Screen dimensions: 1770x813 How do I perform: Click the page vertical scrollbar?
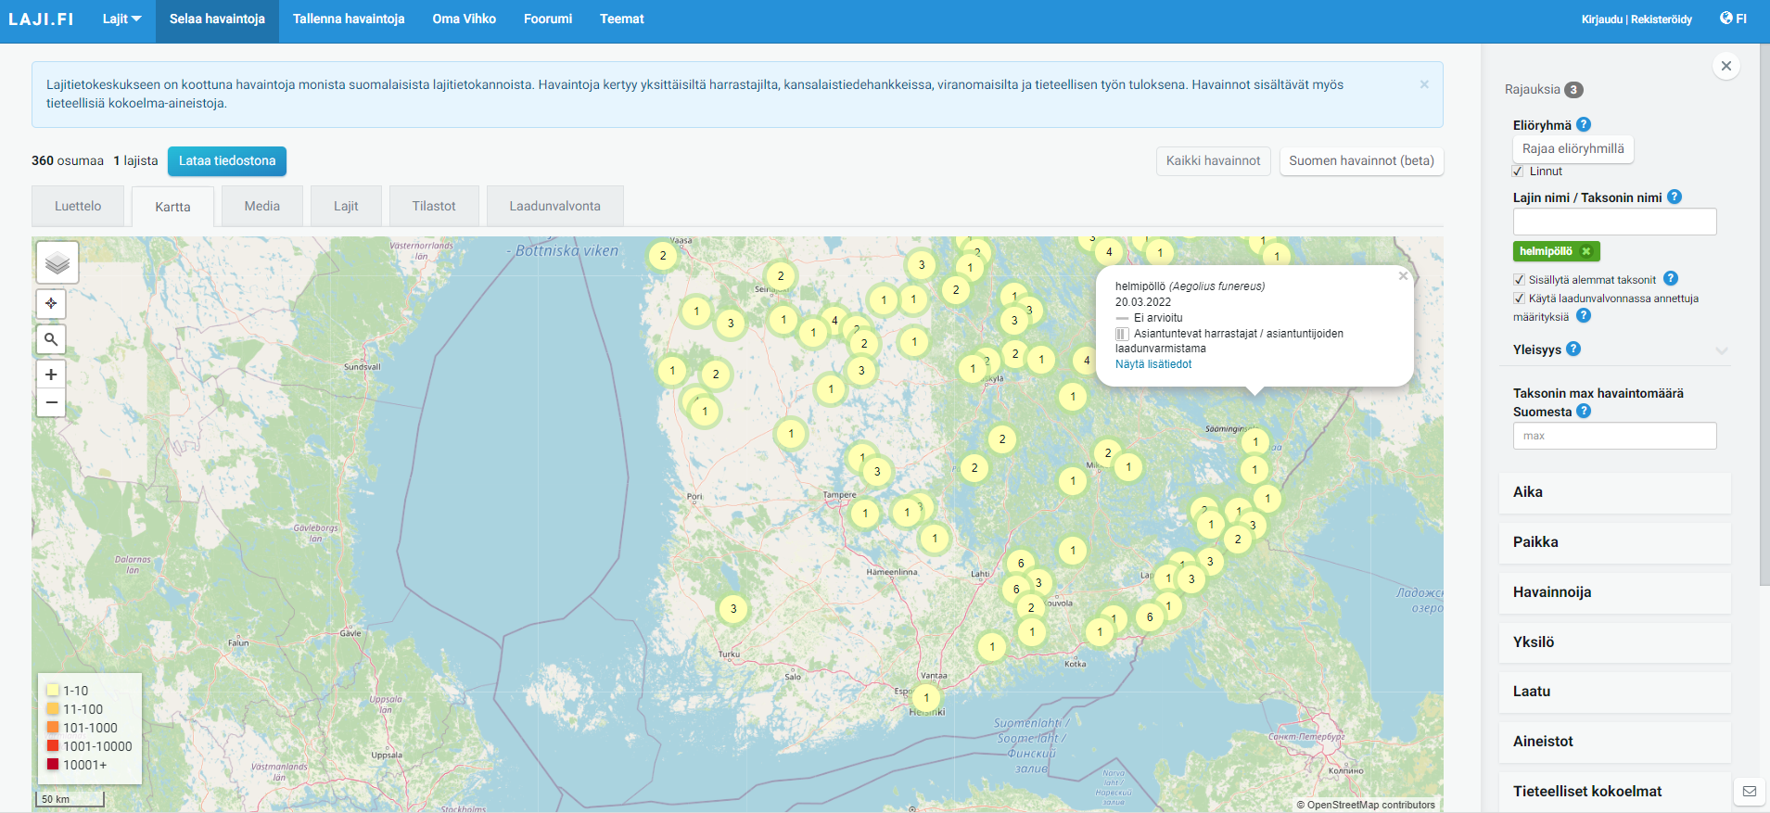[x=1764, y=315]
